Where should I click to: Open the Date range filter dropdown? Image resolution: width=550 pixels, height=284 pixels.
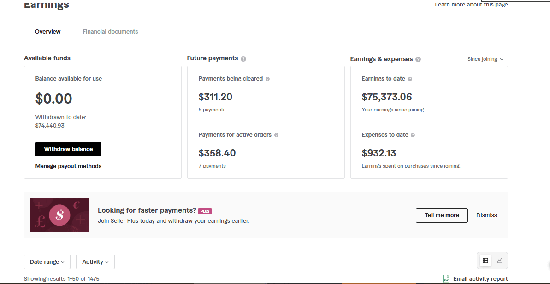(x=47, y=262)
